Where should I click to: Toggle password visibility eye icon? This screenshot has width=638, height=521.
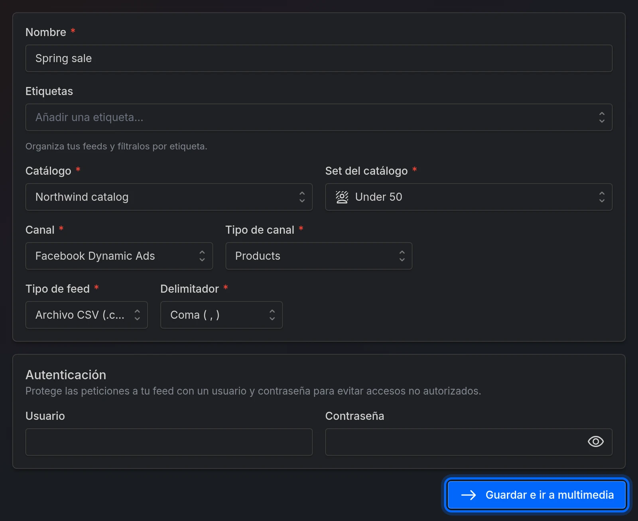pyautogui.click(x=596, y=441)
